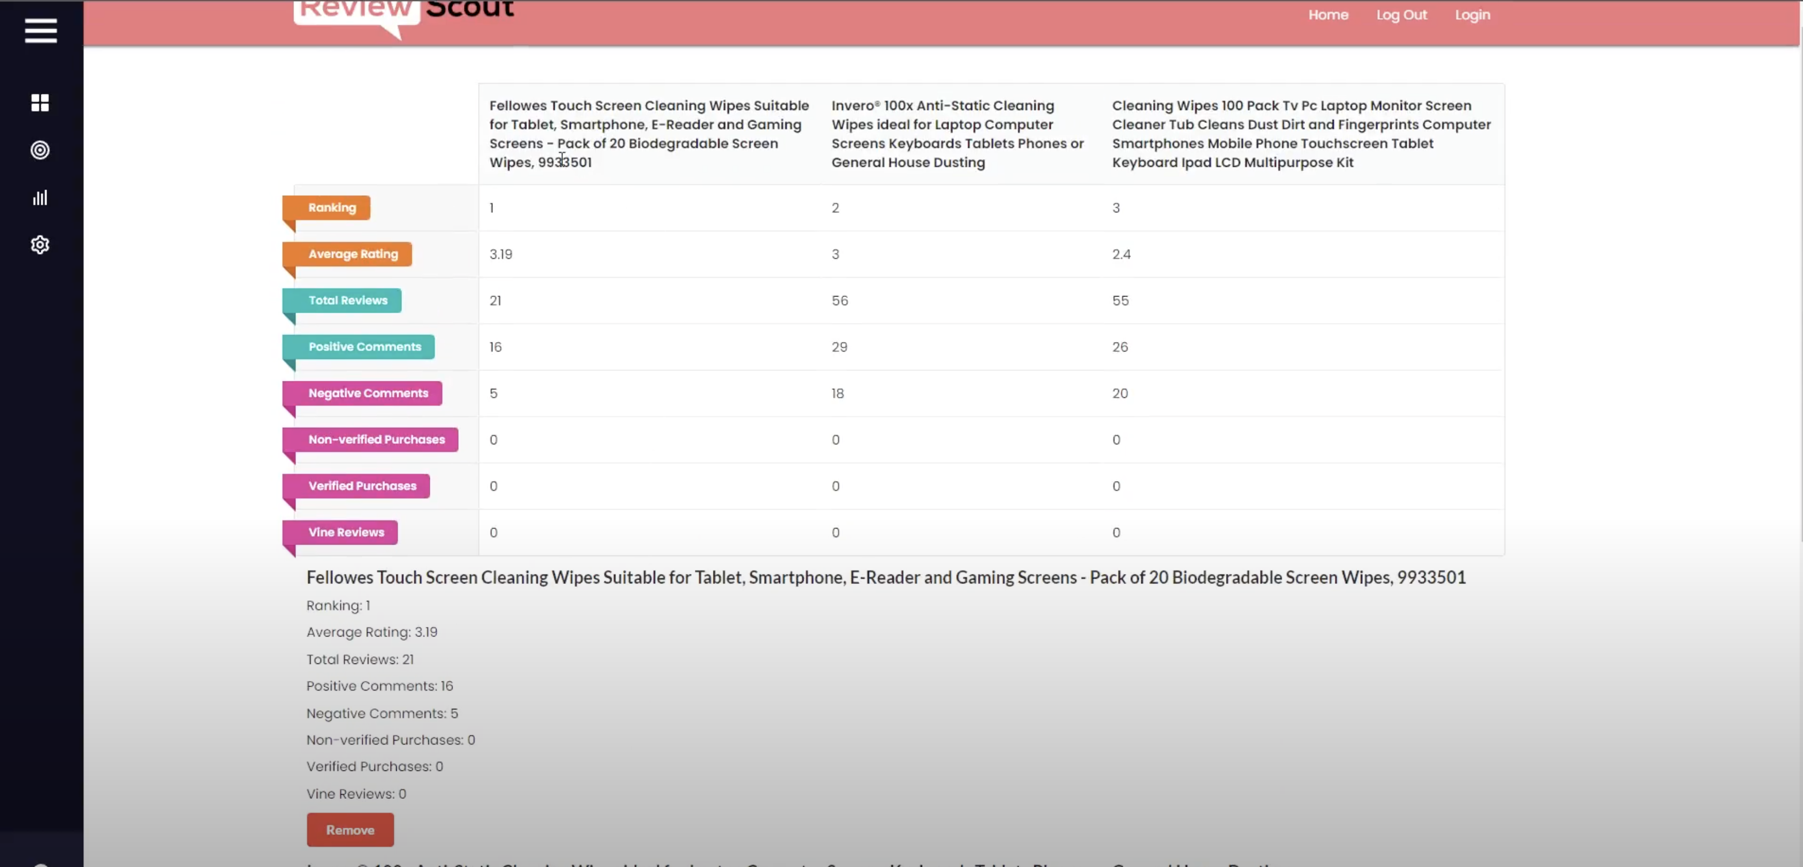The height and width of the screenshot is (867, 1803).
Task: Click the Fellowes Touch Screen column header
Action: (x=649, y=134)
